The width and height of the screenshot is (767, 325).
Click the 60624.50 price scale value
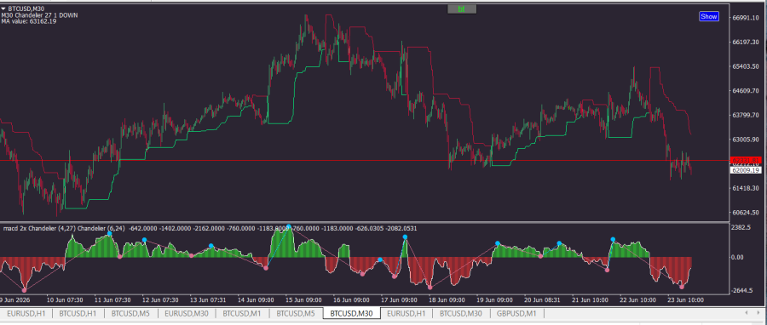745,213
